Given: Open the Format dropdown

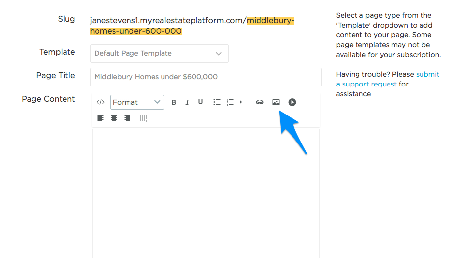Looking at the screenshot, I should [137, 102].
